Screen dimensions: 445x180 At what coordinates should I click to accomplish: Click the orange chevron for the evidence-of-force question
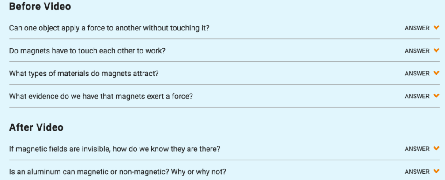point(436,96)
